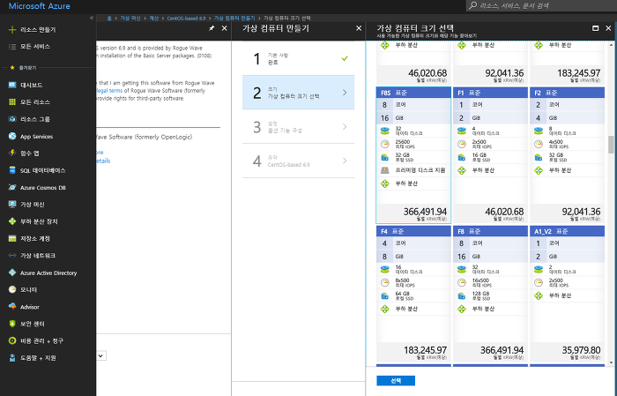Open Azure Active Directory icon
Screen dimensions: 617x396
click(12, 273)
